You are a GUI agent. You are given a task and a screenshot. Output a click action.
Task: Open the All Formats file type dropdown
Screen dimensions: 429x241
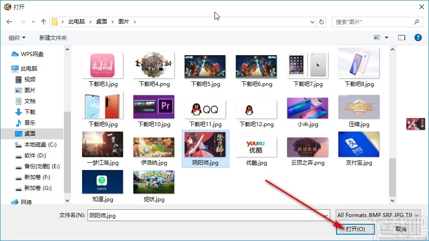[378, 215]
